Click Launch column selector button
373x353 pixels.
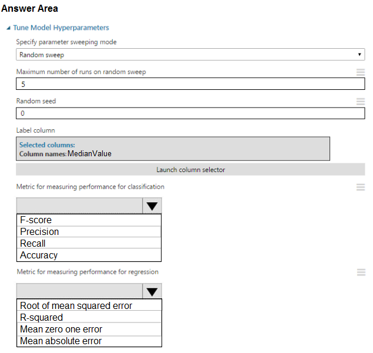click(x=190, y=170)
